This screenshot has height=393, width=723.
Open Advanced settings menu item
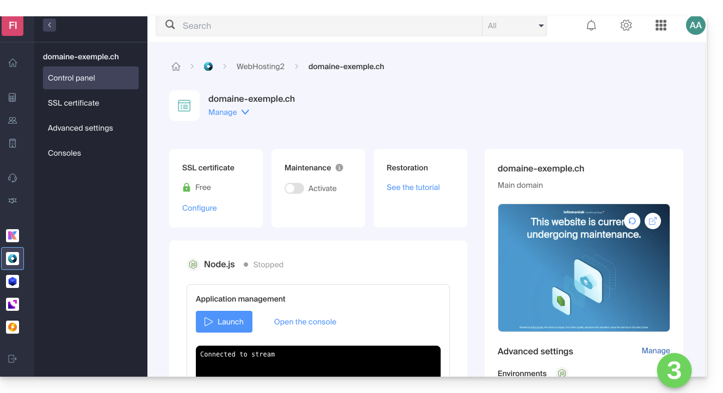coord(81,128)
